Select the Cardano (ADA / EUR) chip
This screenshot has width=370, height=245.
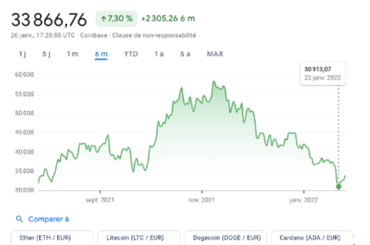[312, 238]
